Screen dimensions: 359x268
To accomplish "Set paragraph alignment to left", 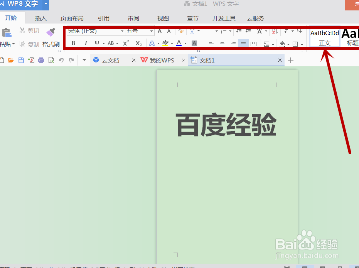I will 211,44.
